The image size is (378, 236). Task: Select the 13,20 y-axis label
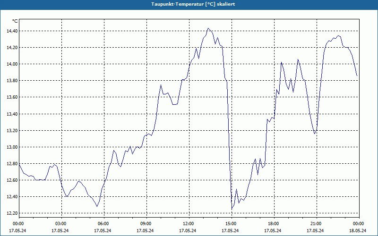point(11,131)
